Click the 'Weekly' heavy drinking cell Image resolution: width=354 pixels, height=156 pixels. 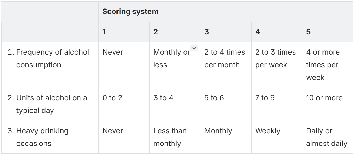(x=268, y=131)
